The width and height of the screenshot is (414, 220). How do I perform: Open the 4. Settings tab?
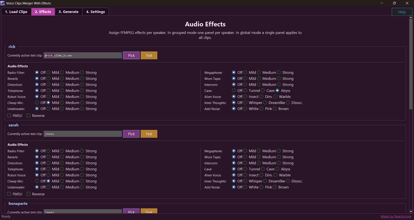coord(96,12)
